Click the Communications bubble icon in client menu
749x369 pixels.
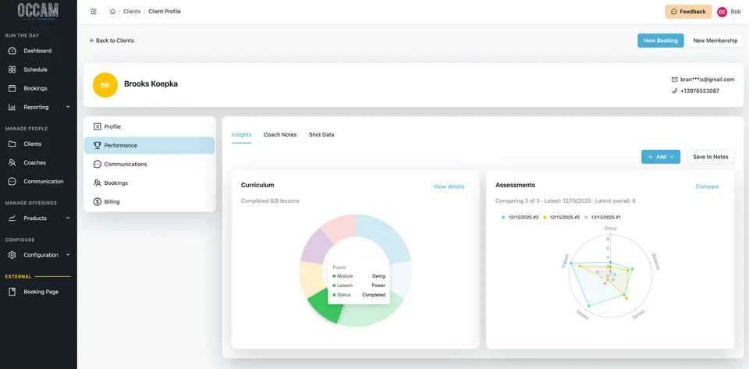coord(98,164)
